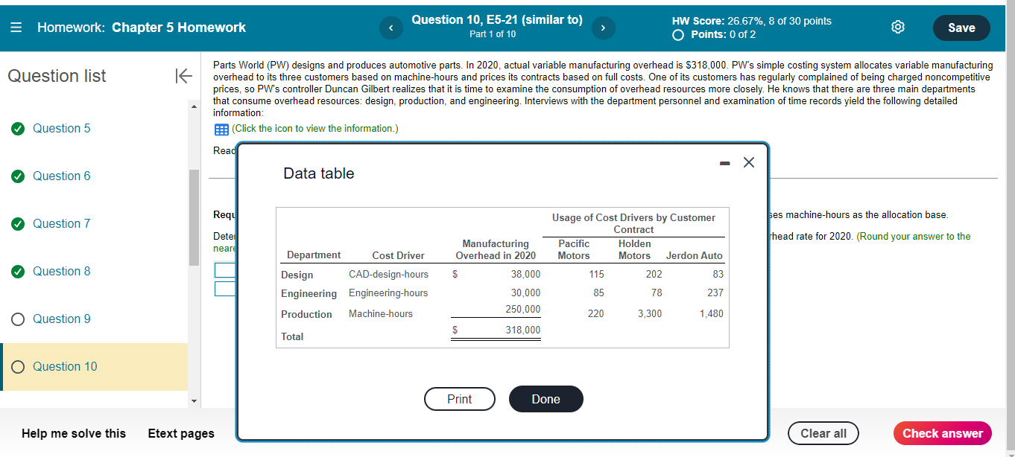This screenshot has width=1015, height=457.
Task: Open Etext pages link
Action: (181, 433)
